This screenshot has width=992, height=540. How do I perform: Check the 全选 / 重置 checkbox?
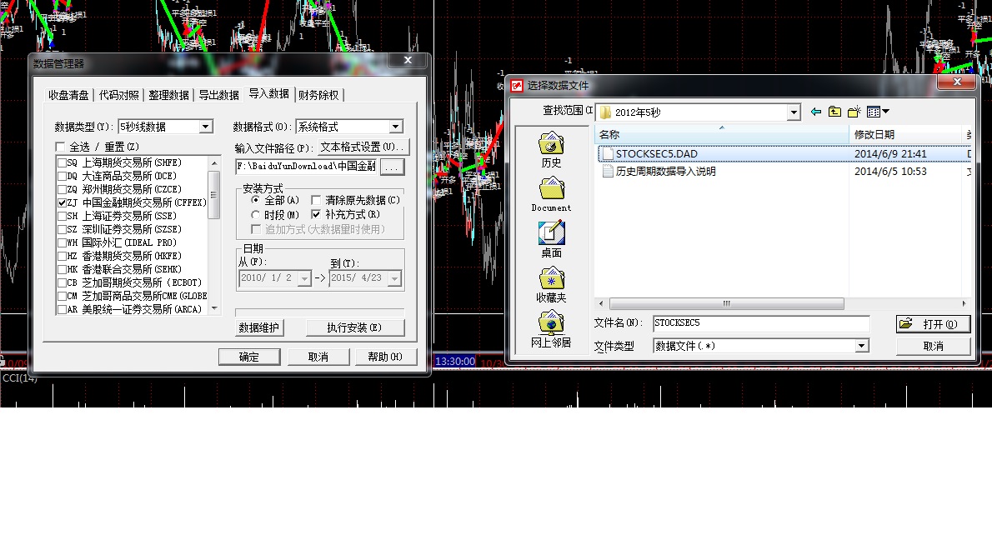pos(60,147)
